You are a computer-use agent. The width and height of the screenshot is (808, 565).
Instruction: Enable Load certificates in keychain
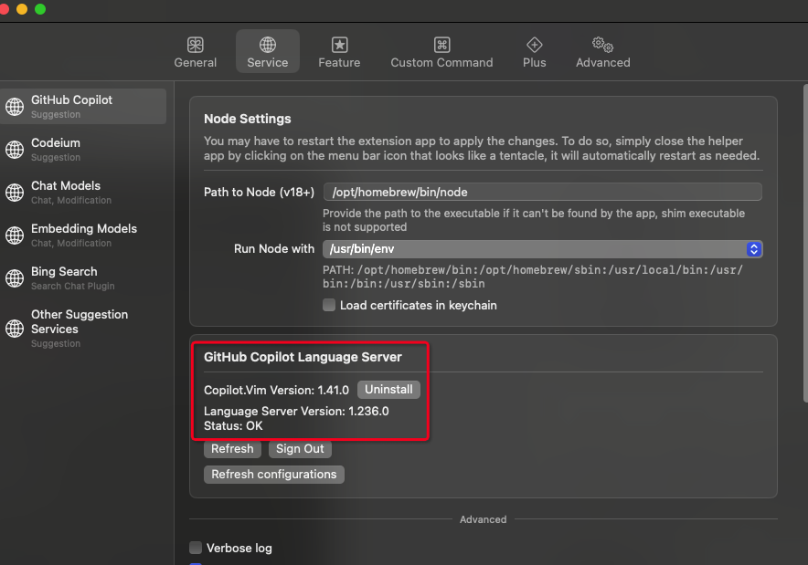click(329, 305)
